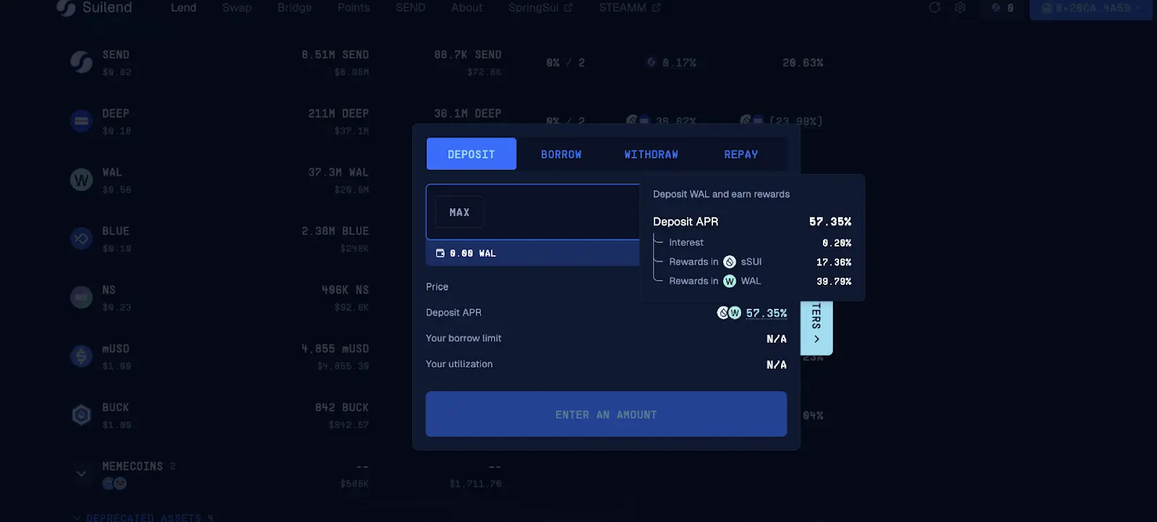Click the '2.38M BLUE' deposits value
Screen dimensions: 1157x522
[x=335, y=231]
